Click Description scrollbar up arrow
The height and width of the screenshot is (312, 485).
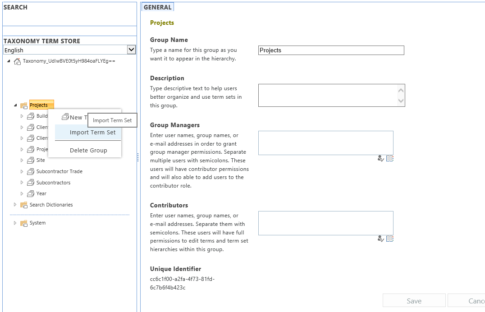(401, 90)
